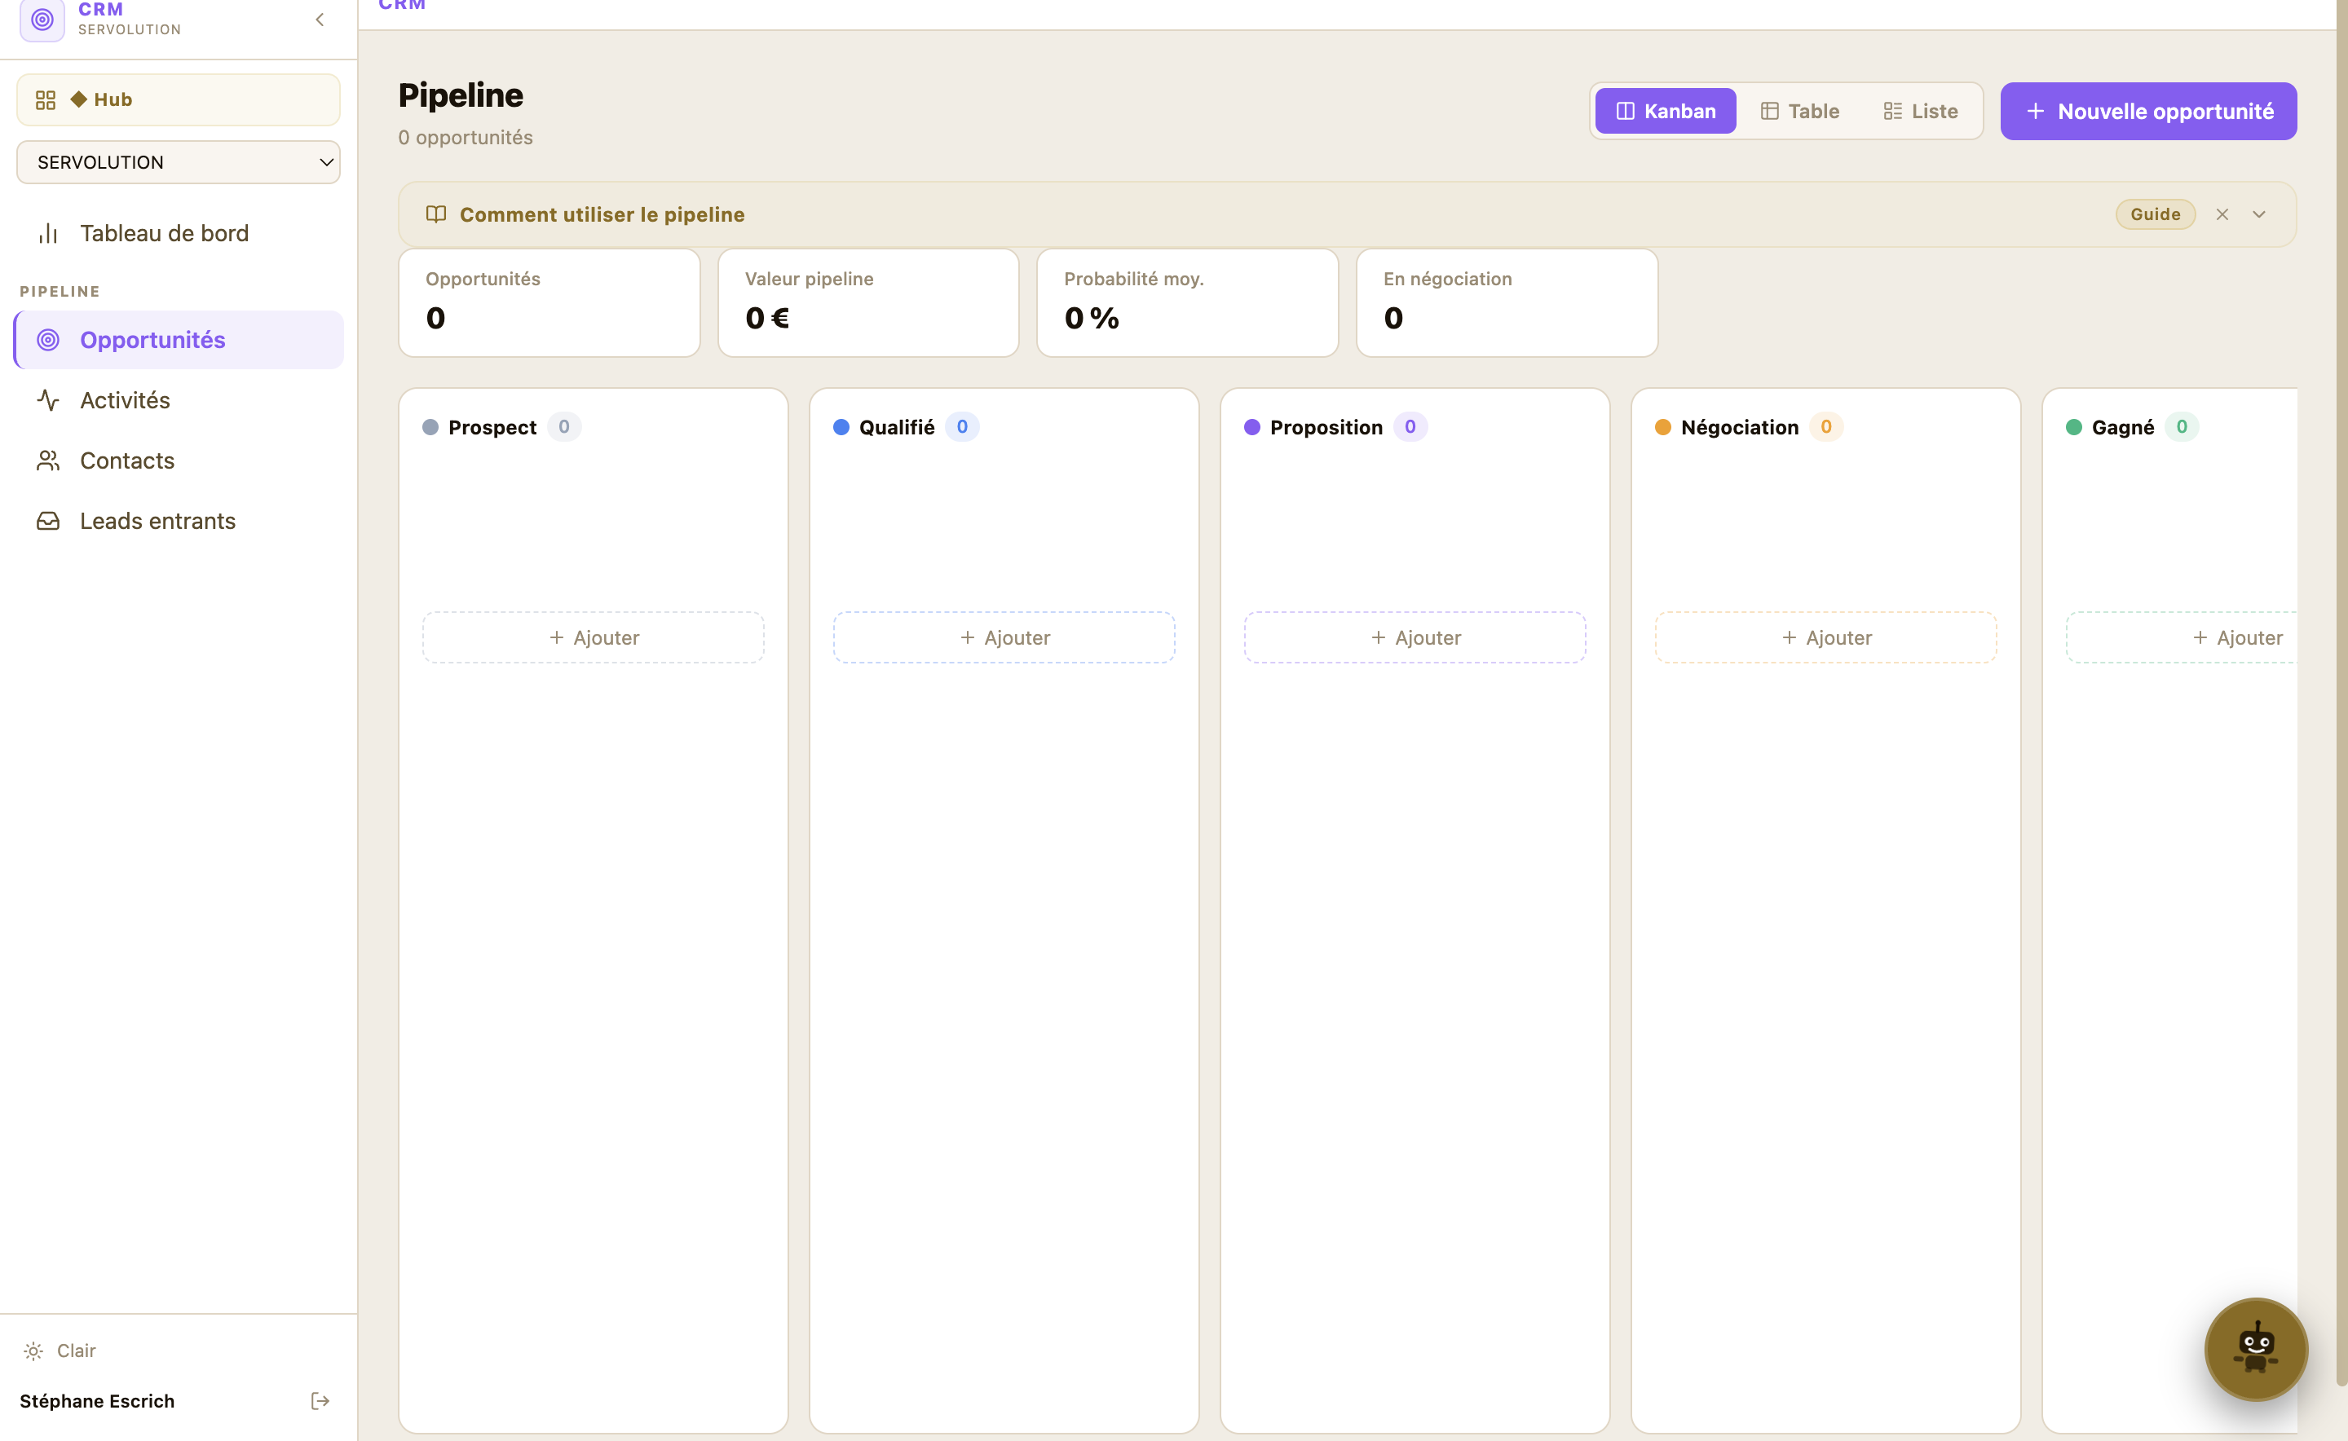Select Opportunités in the pipeline sidebar

(152, 339)
